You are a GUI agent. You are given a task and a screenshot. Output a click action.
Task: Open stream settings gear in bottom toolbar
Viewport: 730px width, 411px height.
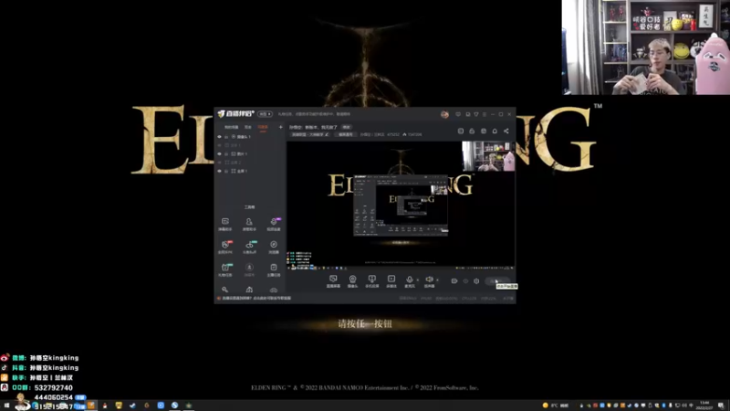pos(476,281)
